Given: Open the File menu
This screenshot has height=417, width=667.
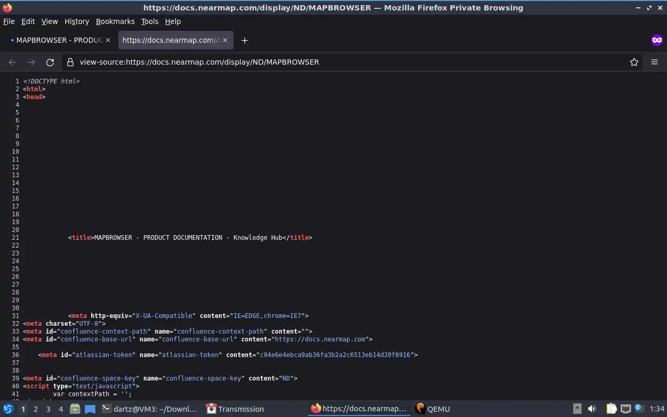Looking at the screenshot, I should (x=9, y=21).
